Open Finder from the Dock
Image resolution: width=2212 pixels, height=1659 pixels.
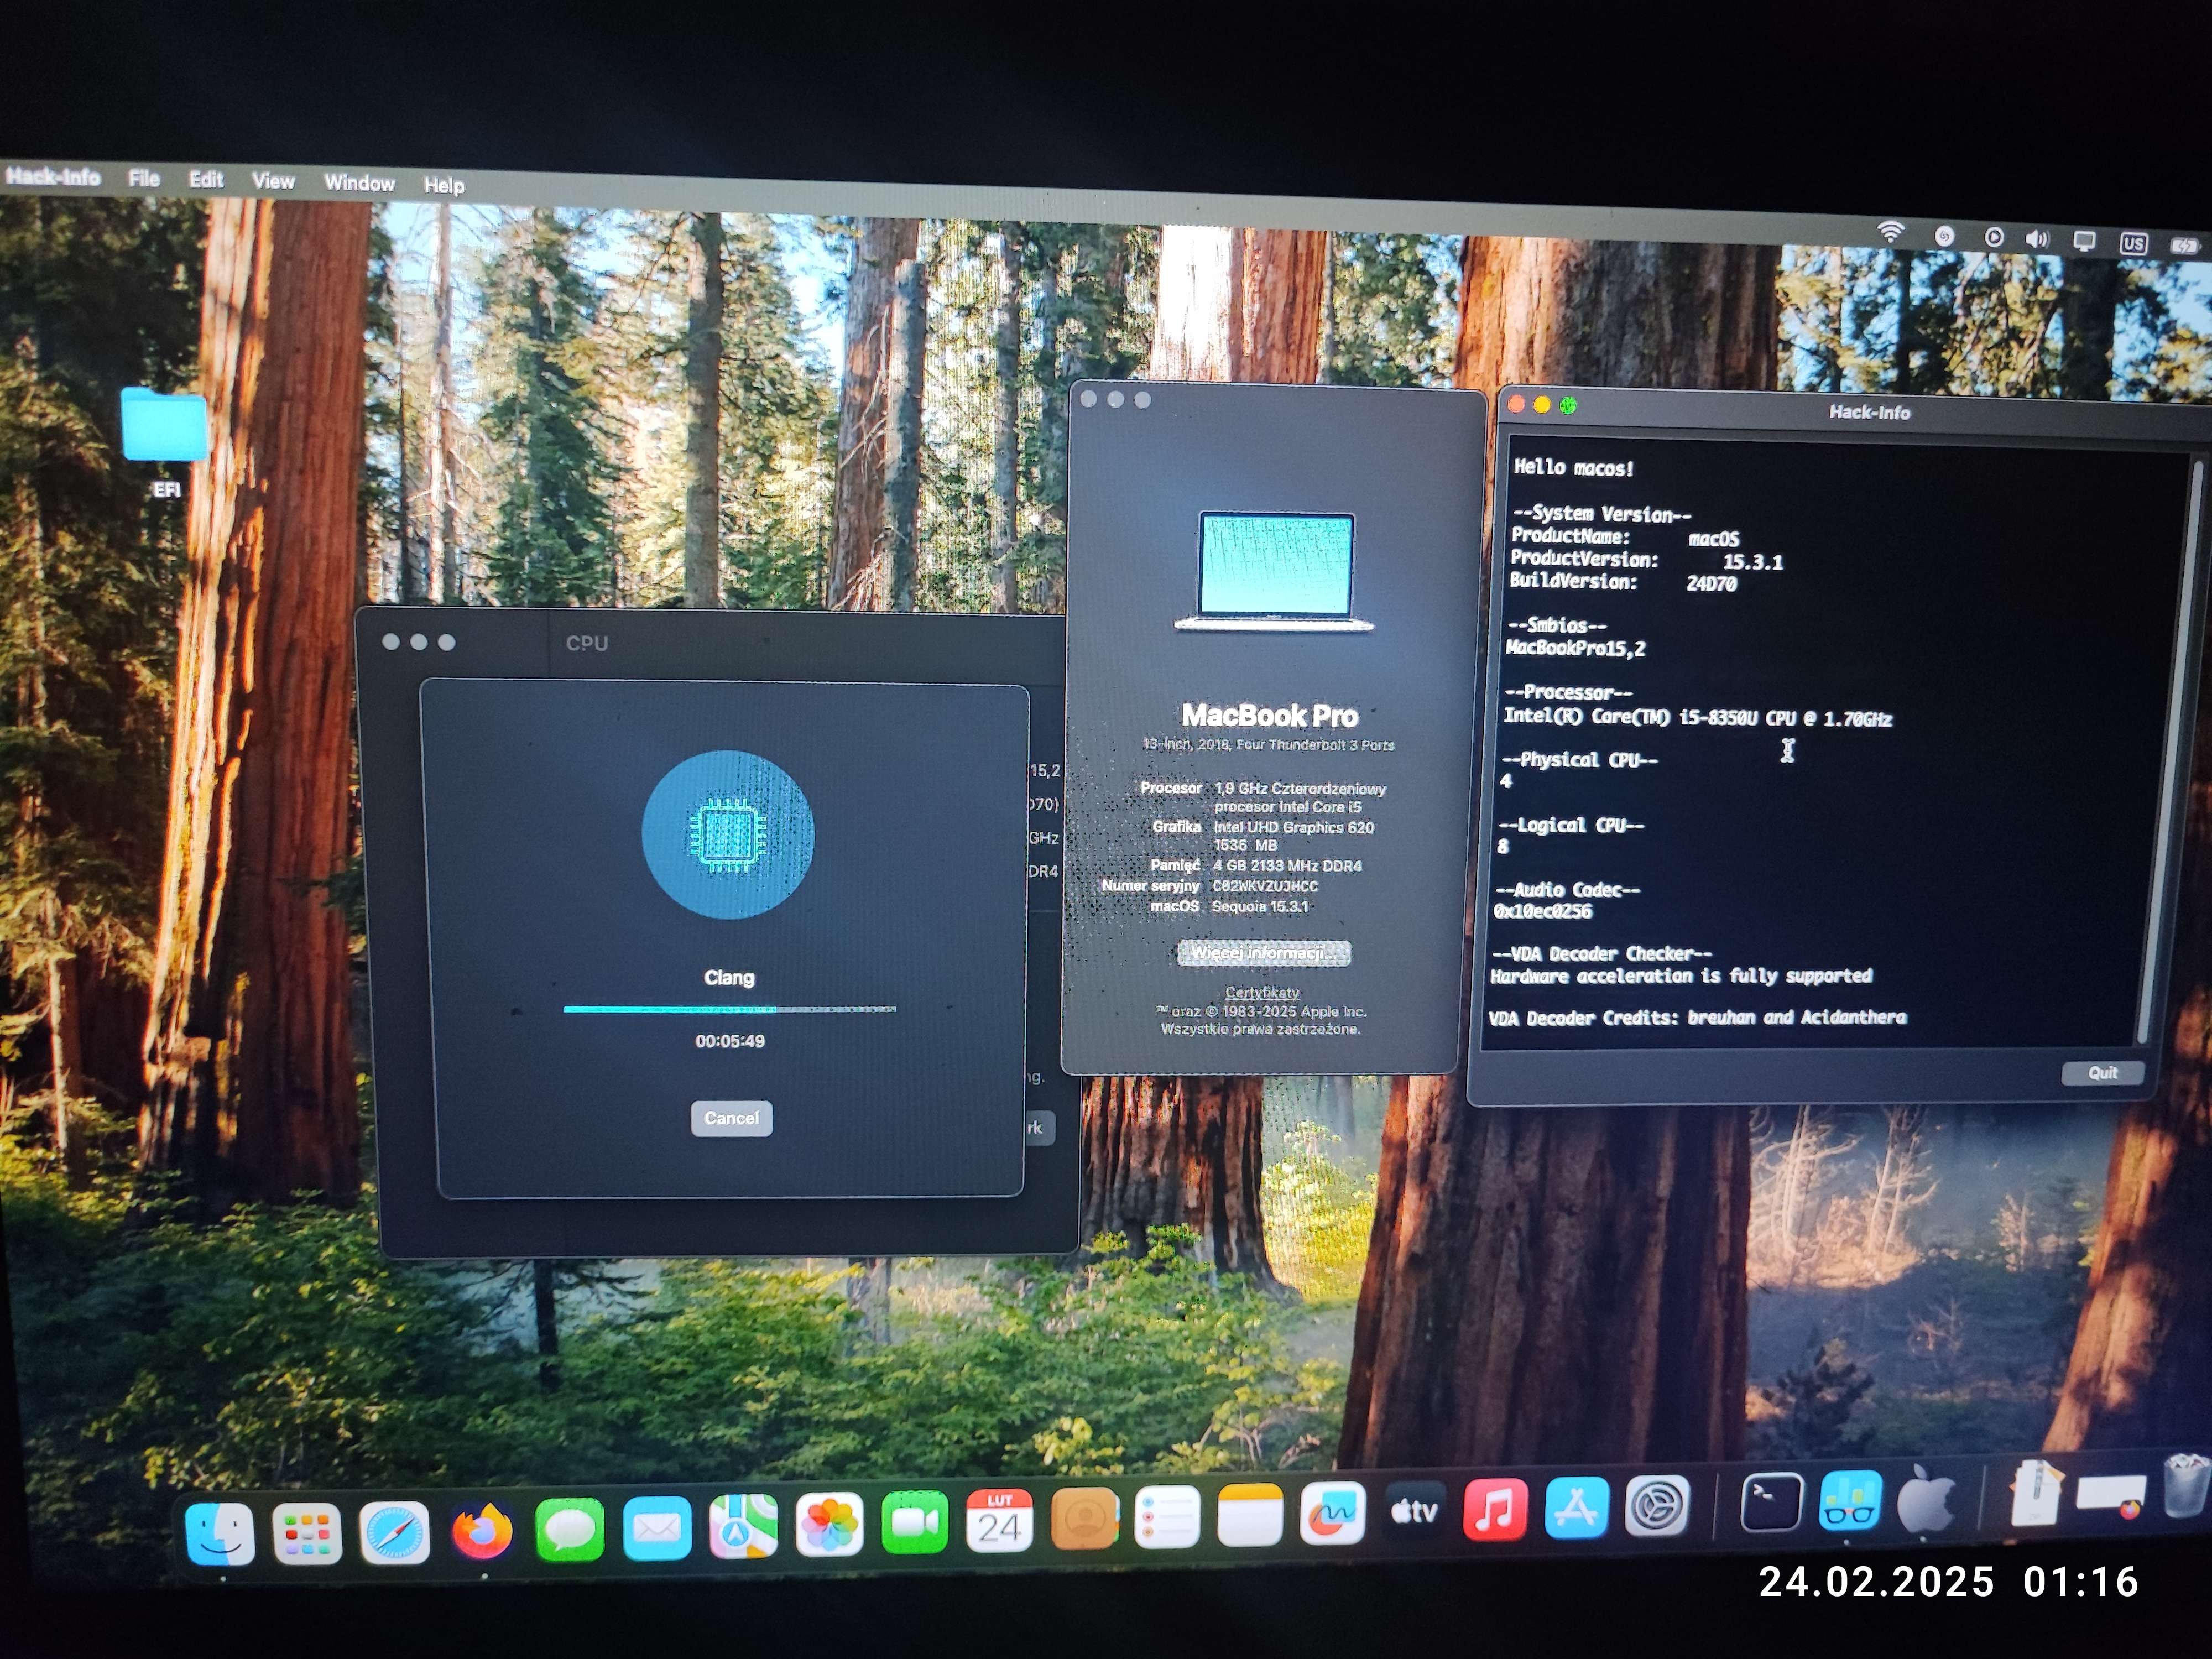[220, 1533]
